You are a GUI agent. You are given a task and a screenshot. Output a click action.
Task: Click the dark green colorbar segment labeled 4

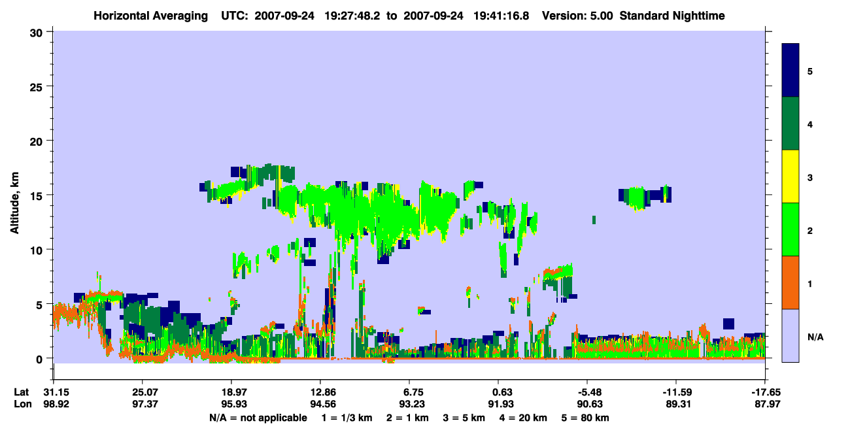790,124
